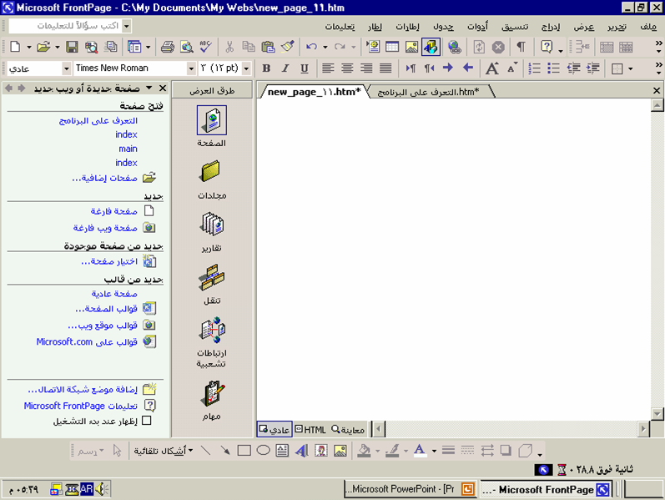Viewport: 665px width, 500px height.
Task: Toggle Bold formatting
Action: tap(266, 68)
